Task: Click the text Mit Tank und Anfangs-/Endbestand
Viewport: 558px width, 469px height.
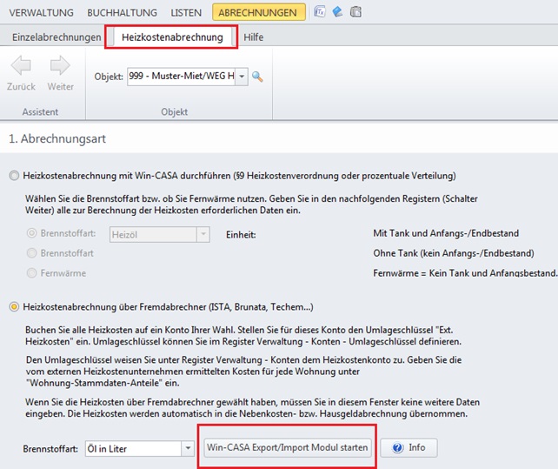Action: (446, 233)
